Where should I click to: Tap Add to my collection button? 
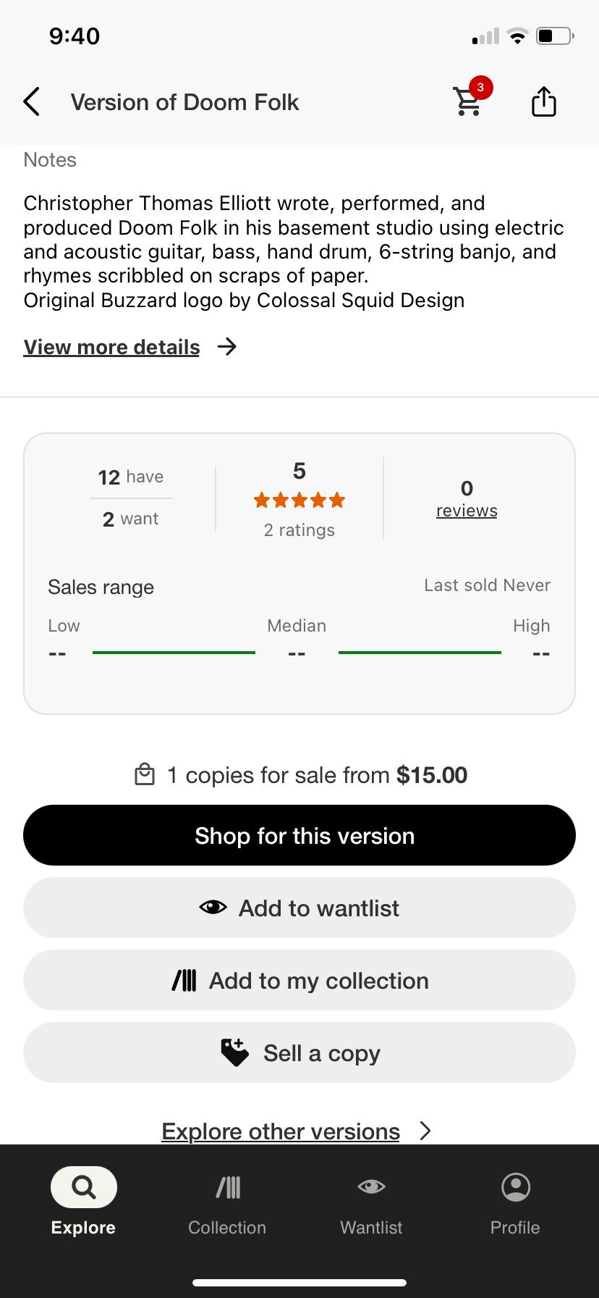[299, 980]
